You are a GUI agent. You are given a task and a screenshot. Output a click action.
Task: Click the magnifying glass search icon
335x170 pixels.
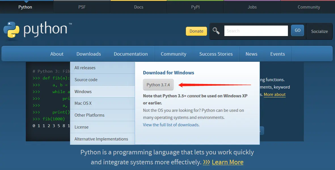pyautogui.click(x=216, y=31)
